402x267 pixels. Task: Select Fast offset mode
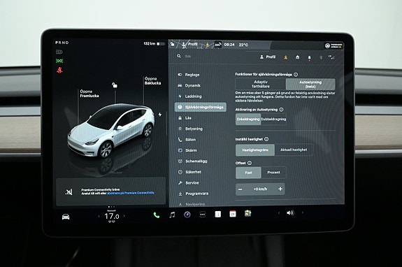[x=248, y=173]
